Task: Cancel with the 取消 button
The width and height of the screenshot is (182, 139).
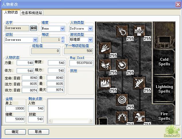Action: coord(38,132)
